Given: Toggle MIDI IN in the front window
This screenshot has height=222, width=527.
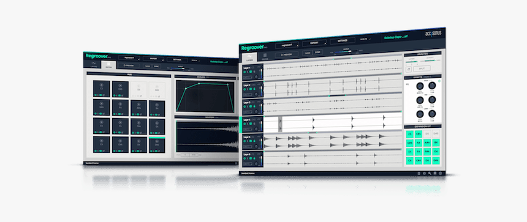Looking at the screenshot, I should click(x=365, y=40).
